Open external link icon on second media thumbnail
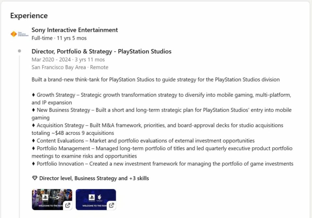Screen dimensions: 312x218 click(111, 205)
